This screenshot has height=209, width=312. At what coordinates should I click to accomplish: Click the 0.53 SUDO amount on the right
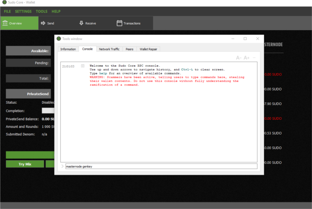tap(273, 133)
